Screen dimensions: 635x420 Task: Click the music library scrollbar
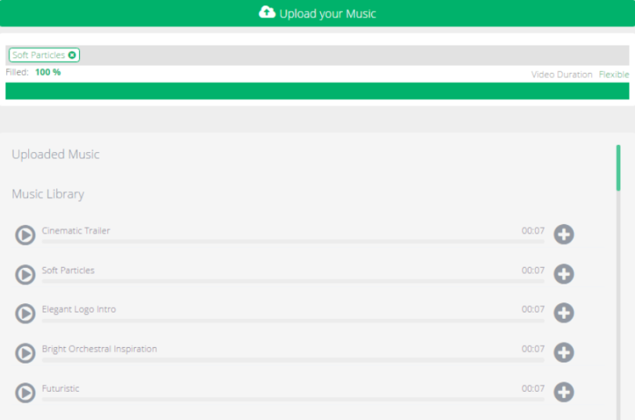pos(618,168)
